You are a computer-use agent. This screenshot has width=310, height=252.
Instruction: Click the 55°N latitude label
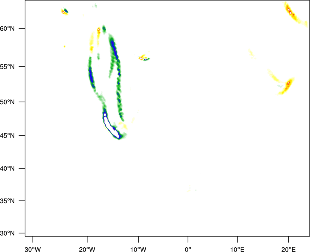7,67
